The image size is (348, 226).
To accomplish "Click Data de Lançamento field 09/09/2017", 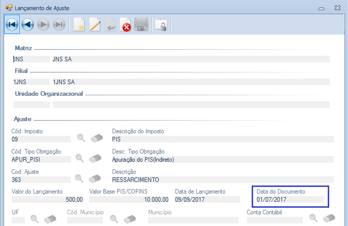I will click(207, 199).
